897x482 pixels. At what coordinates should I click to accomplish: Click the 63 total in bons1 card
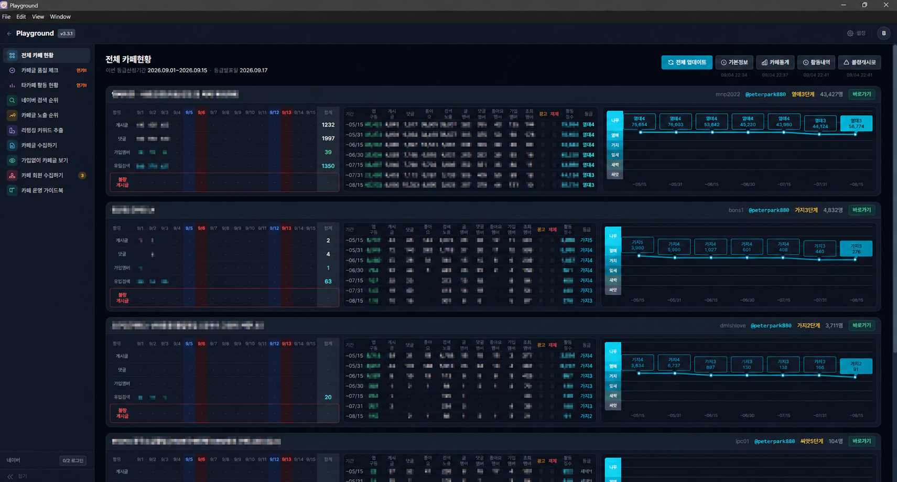(x=328, y=282)
